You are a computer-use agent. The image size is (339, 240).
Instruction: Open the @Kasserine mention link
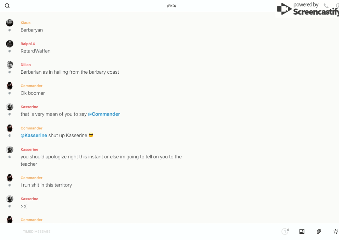[x=34, y=135]
